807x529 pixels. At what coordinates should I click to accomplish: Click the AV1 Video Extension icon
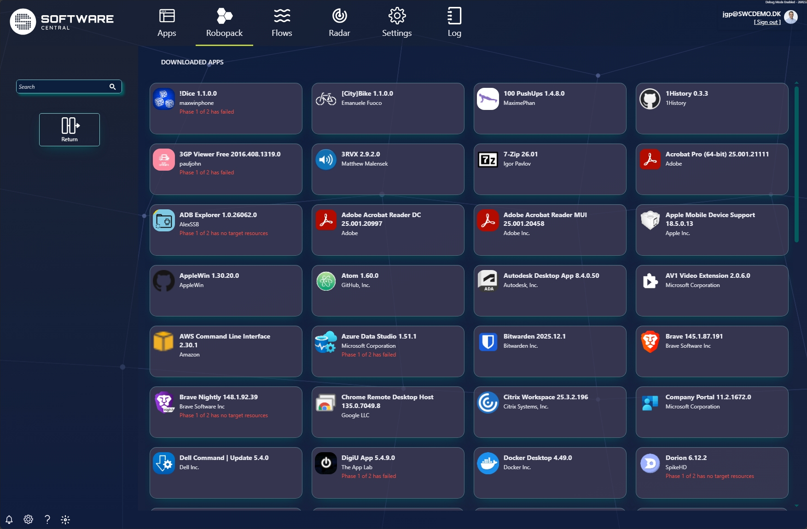(650, 281)
